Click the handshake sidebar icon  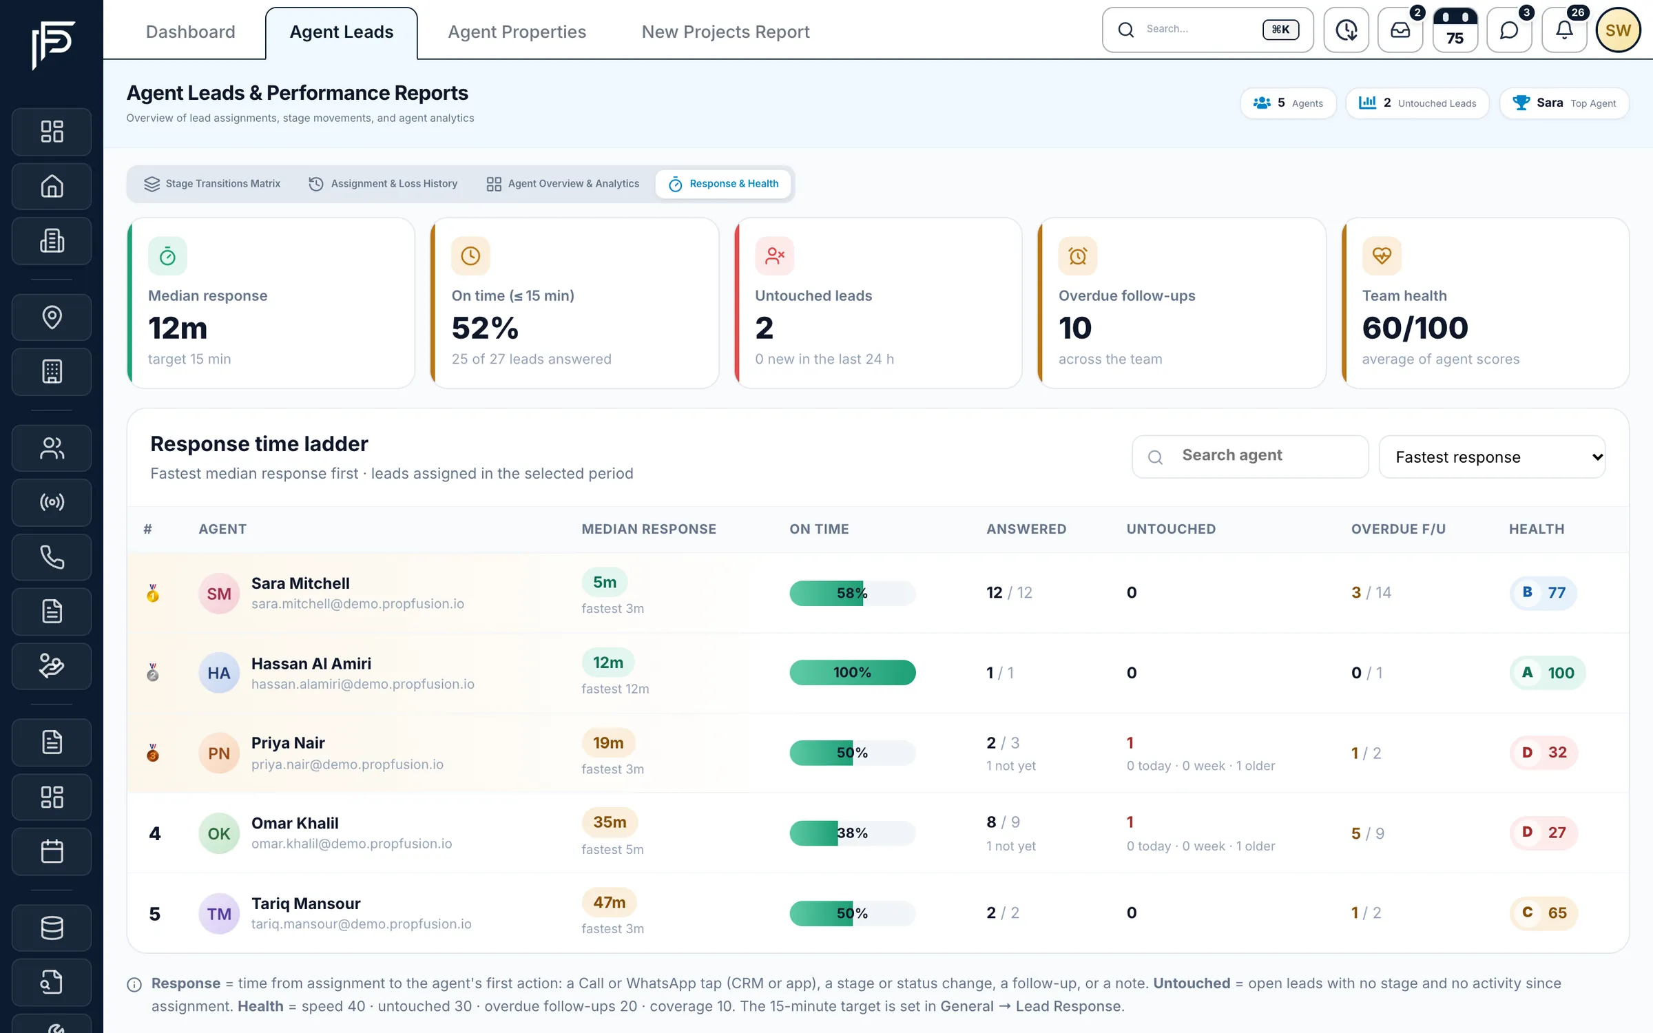(x=52, y=665)
